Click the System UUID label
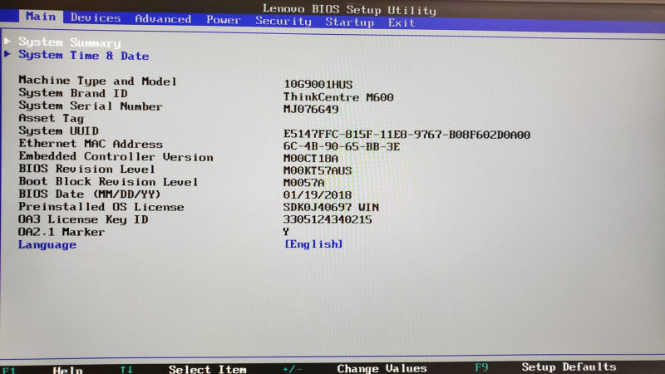 (x=58, y=130)
